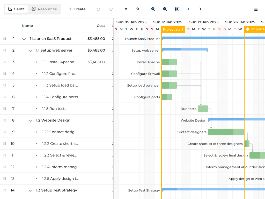The image size is (265, 199).
Task: Shift timeline to previous time span
Action: click(x=188, y=9)
